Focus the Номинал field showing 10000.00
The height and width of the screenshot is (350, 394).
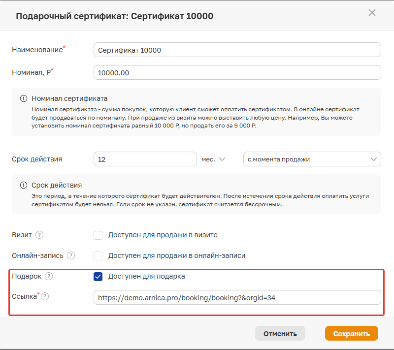(237, 72)
